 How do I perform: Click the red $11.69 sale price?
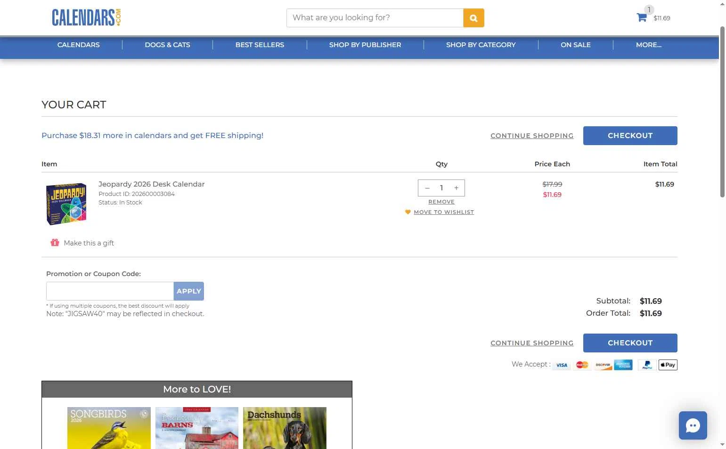[552, 195]
